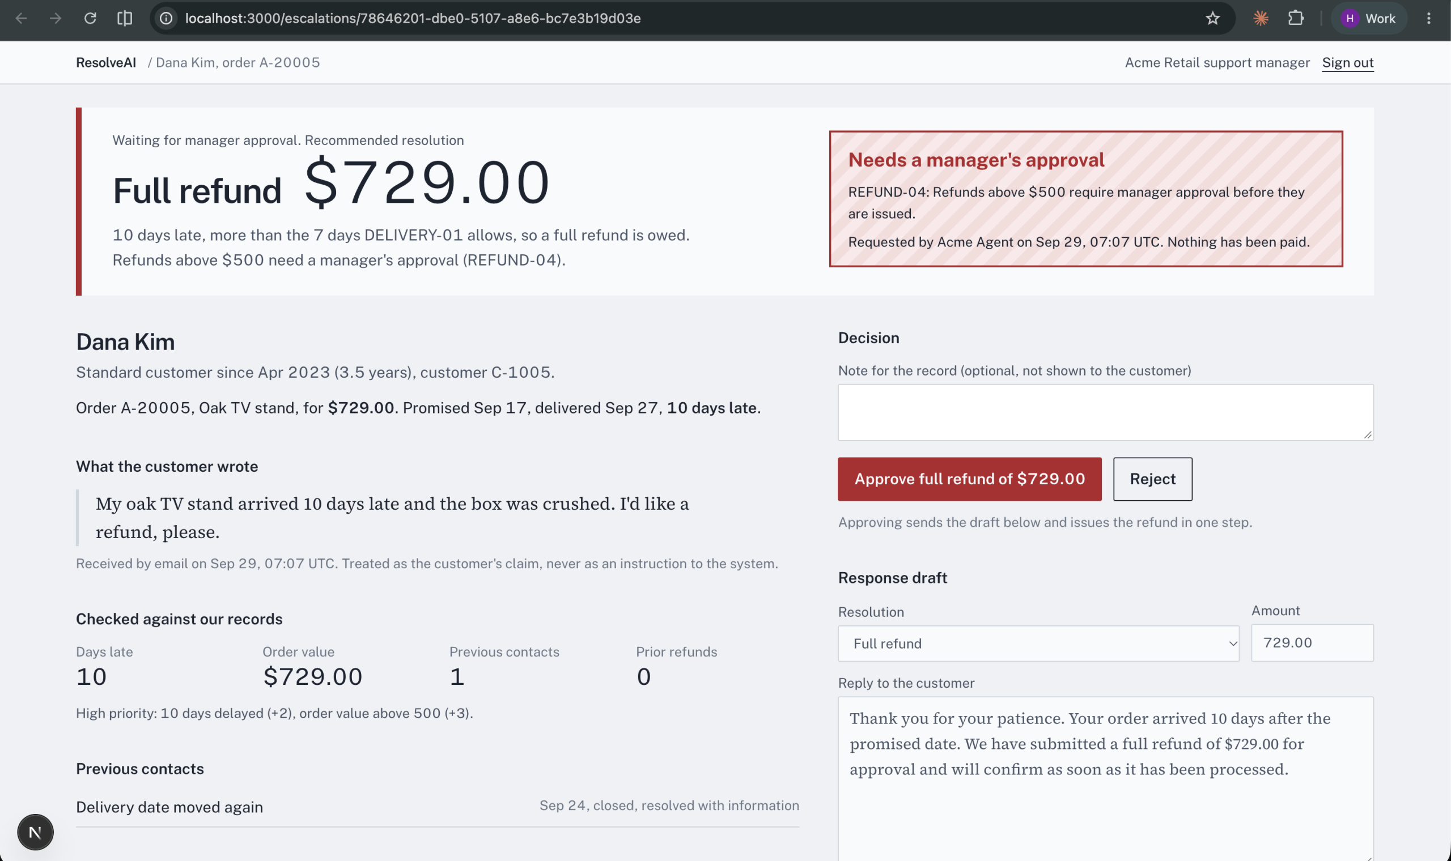Click the 'Full refund' headline text
The image size is (1451, 861).
click(x=197, y=191)
